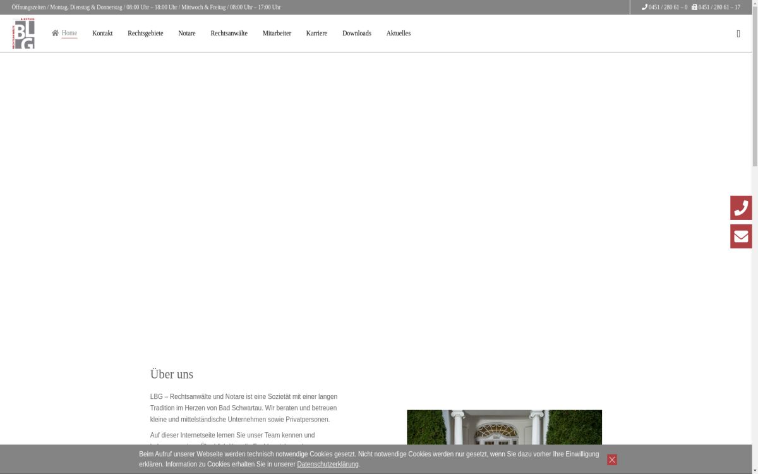This screenshot has width=758, height=474.
Task: Open the Karriere page
Action: pyautogui.click(x=316, y=33)
